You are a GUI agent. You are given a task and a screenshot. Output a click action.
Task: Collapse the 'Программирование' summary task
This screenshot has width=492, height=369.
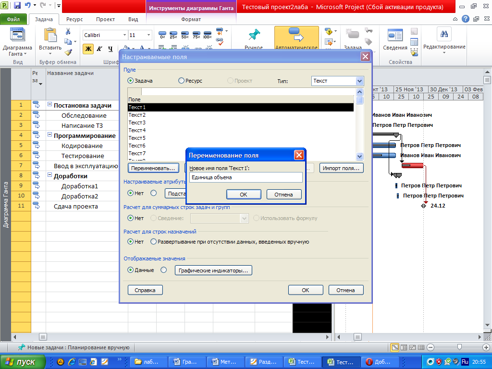point(49,135)
